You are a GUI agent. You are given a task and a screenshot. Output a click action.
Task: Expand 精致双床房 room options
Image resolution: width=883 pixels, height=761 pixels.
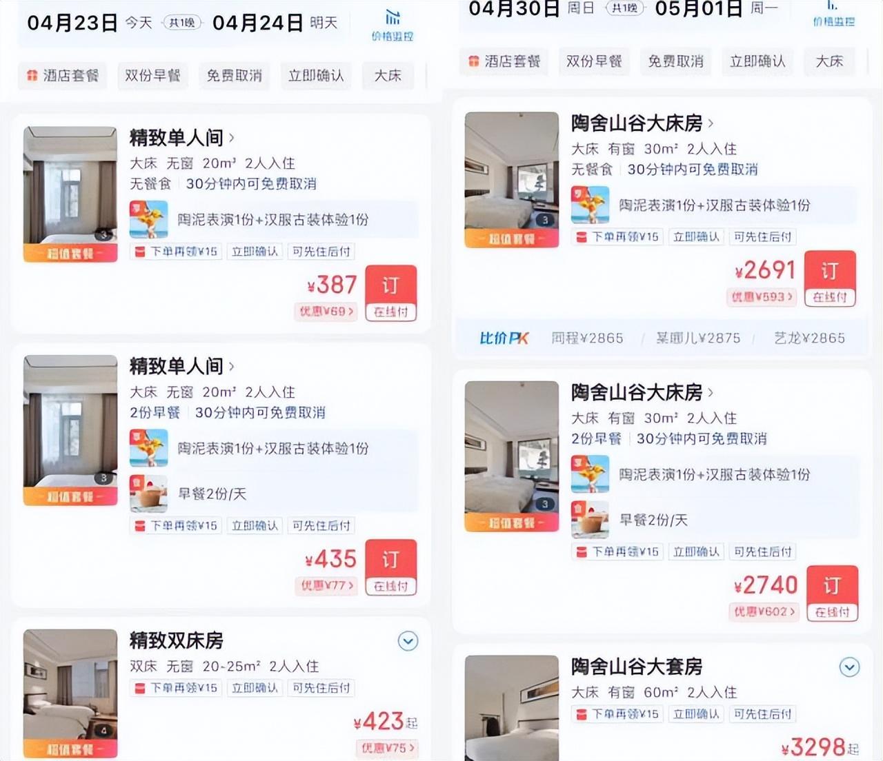[x=408, y=641]
